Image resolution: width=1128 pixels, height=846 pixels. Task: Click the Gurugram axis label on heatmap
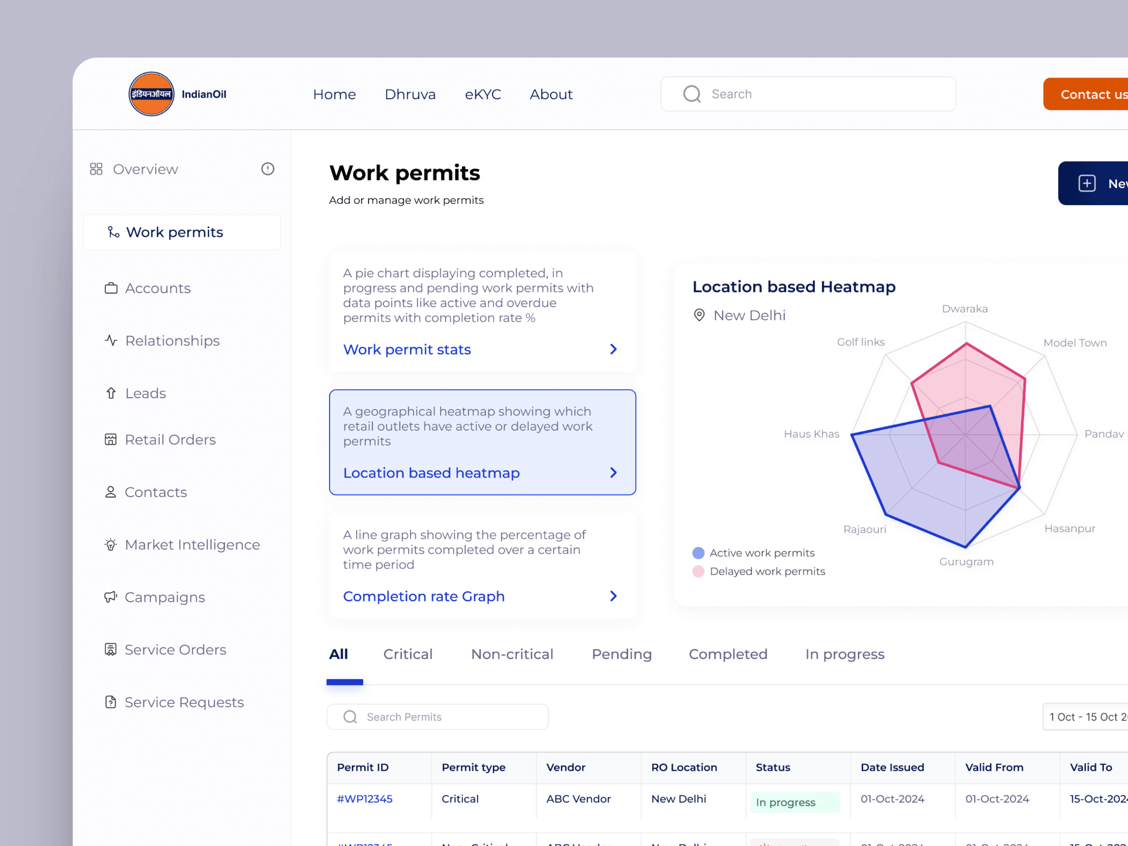coord(966,562)
